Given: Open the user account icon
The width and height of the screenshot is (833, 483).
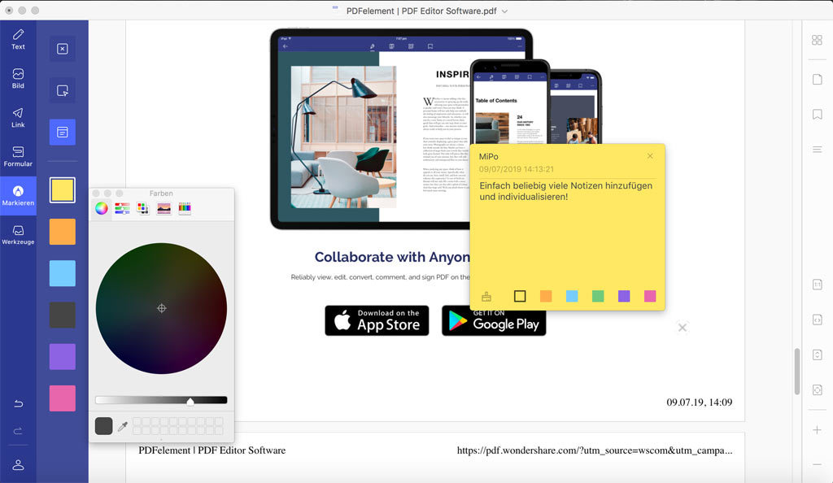Looking at the screenshot, I should tap(18, 465).
